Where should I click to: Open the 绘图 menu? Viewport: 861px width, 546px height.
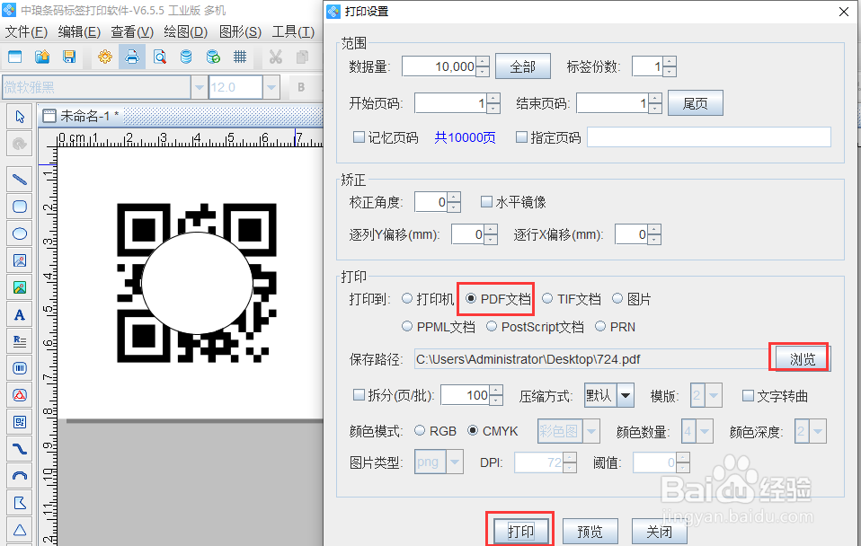click(x=182, y=31)
